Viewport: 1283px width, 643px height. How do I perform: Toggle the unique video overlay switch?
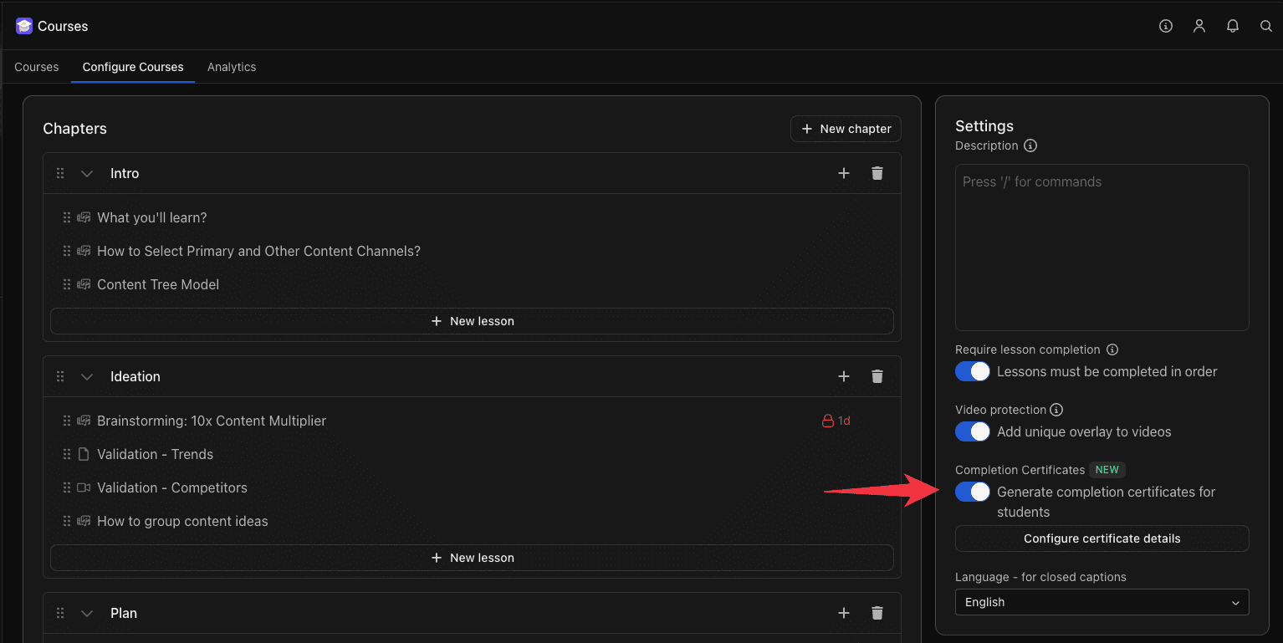973,431
